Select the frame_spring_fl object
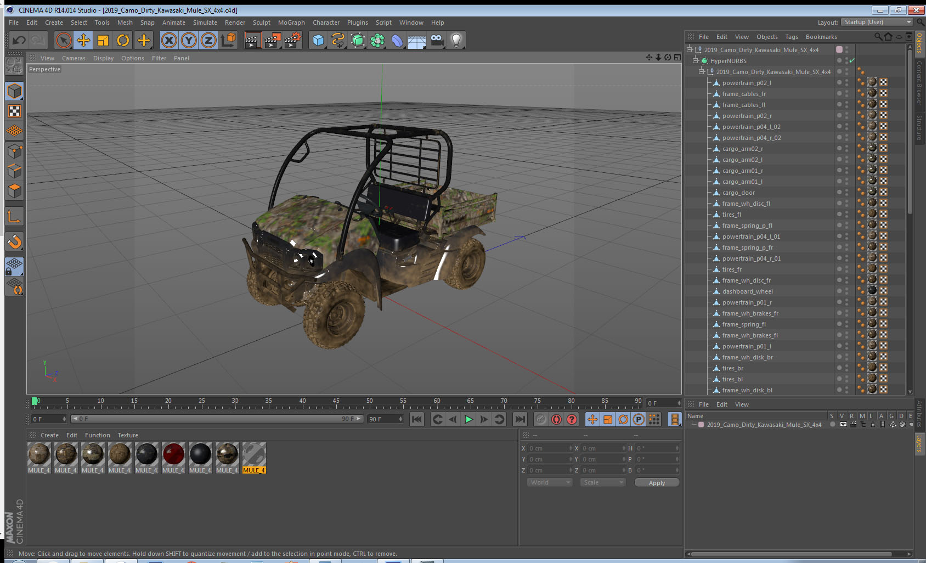Viewport: 926px width, 563px height. [x=743, y=324]
